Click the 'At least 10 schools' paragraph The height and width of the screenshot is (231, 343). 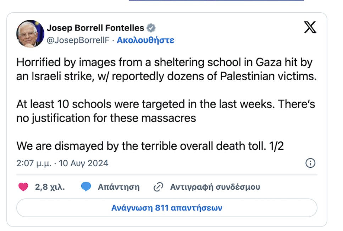[x=166, y=111]
